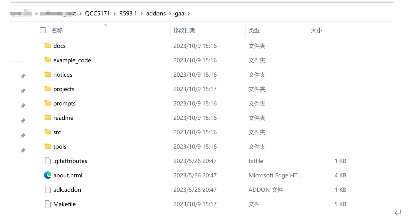Click the .gitattributes file icon

pyautogui.click(x=48, y=161)
